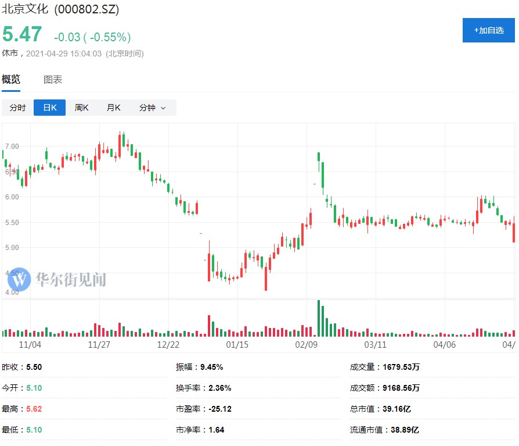Click the 7.00 price axis label
The width and height of the screenshot is (519, 446).
[12, 147]
